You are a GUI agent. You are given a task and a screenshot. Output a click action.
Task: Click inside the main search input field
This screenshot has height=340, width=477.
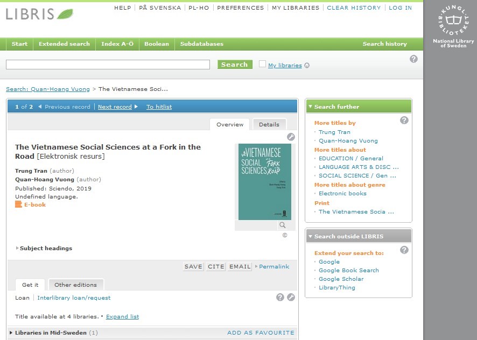[108, 65]
